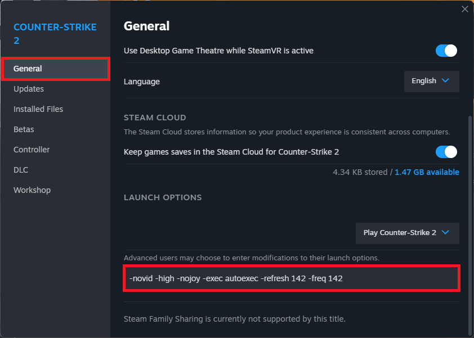474x338 pixels.
Task: Disable Steam Cloud saves for Counter-Strike 2
Action: tap(446, 152)
